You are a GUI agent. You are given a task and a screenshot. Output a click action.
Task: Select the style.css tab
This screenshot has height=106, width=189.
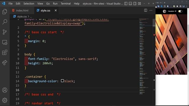click(x=45, y=11)
